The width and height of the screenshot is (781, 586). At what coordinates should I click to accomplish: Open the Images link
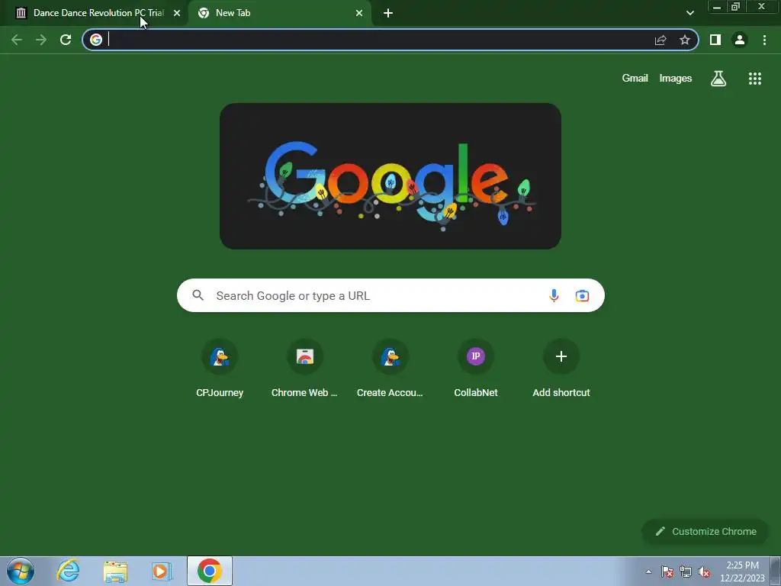676,79
